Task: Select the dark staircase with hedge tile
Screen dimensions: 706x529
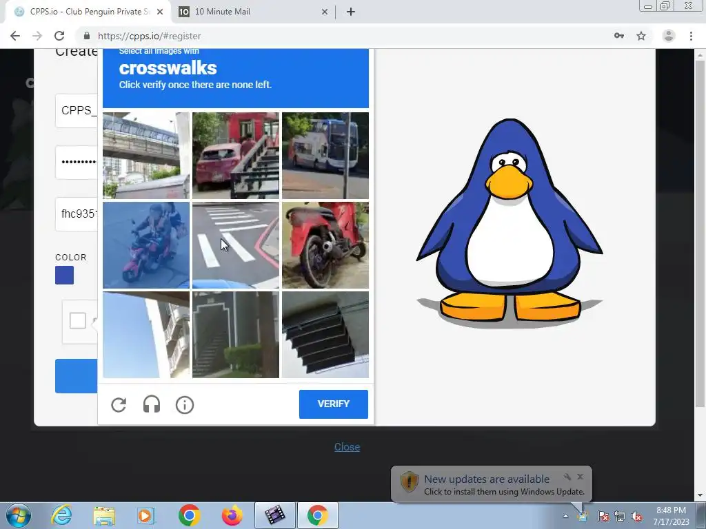Action: click(x=236, y=335)
